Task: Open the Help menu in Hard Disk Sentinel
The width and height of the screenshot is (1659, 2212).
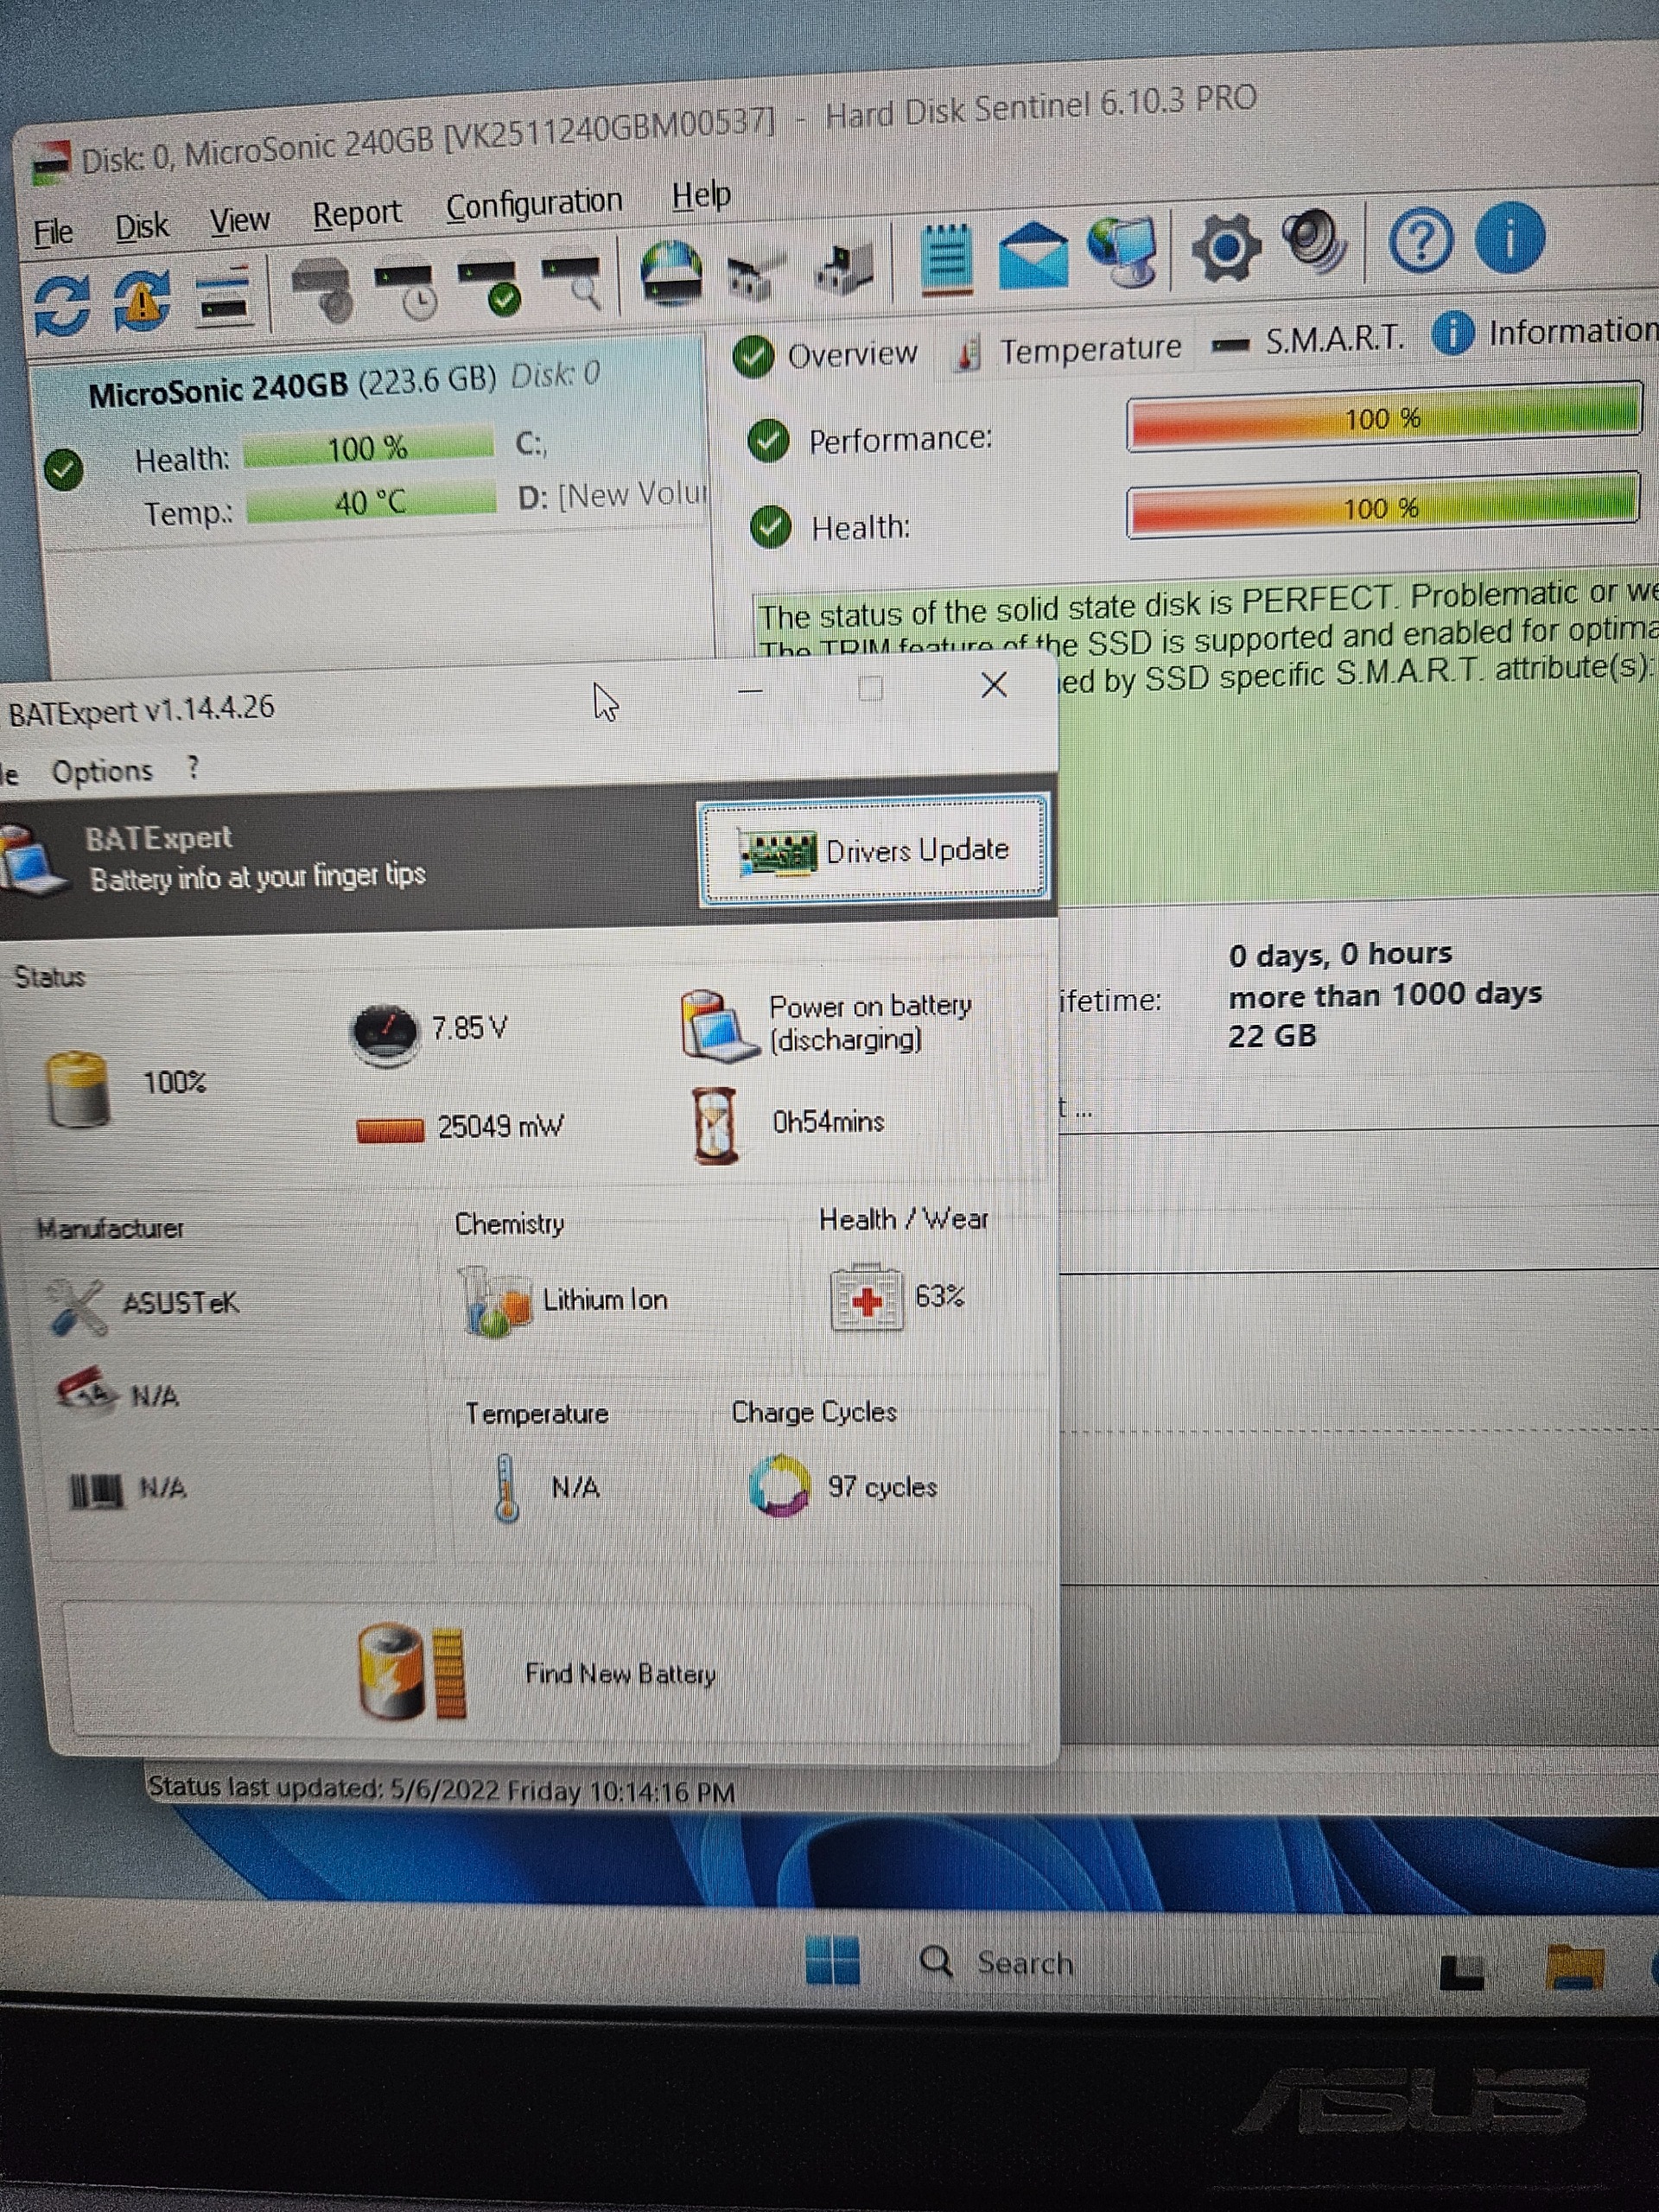Action: [x=701, y=195]
